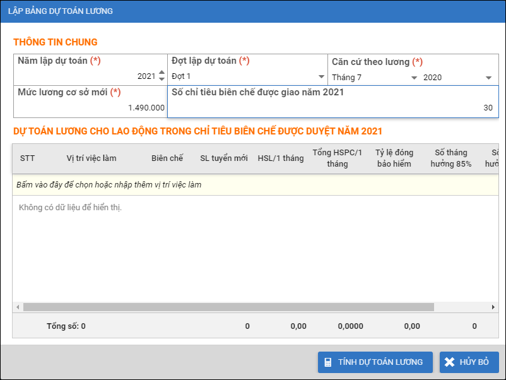The width and height of the screenshot is (506, 380).
Task: Open the 2020 year dropdown
Action: click(488, 78)
